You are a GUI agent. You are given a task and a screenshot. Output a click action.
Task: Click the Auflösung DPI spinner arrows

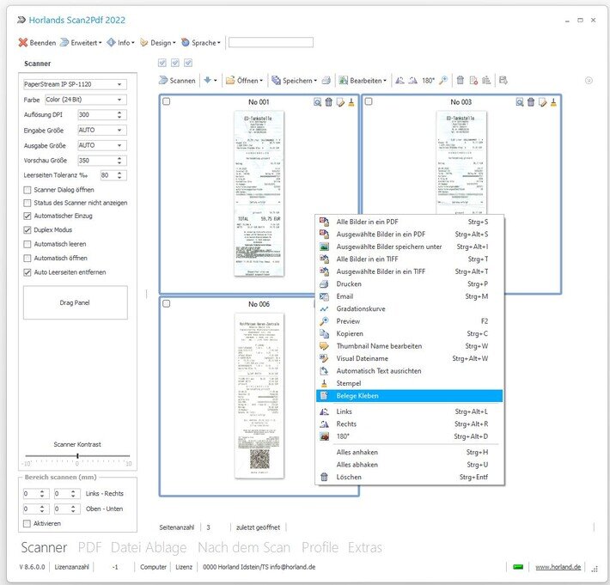point(119,115)
